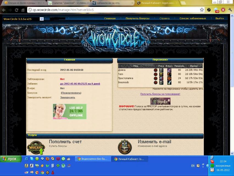Click the race icon in Простопапка row

161,78
